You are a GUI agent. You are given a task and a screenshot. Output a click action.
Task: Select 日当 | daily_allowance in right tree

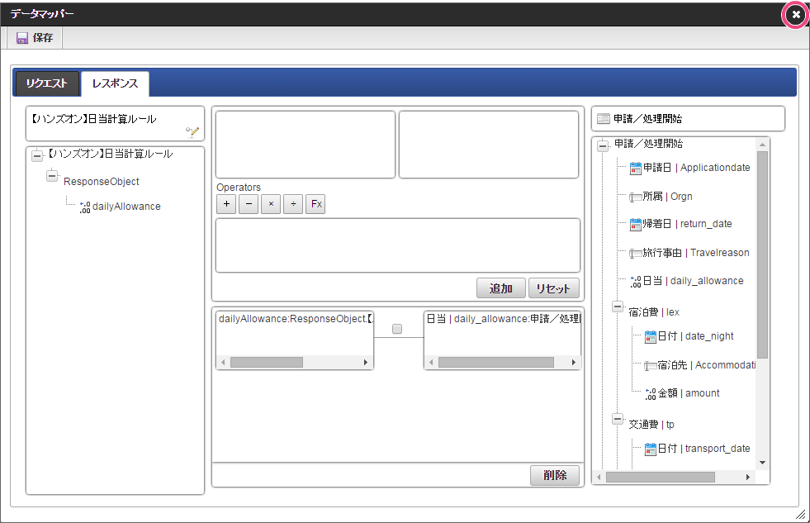(x=694, y=281)
